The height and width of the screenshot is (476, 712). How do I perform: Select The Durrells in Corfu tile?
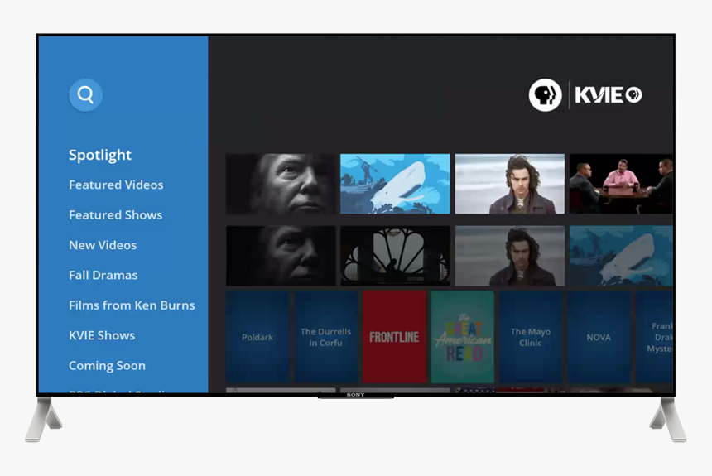325,337
